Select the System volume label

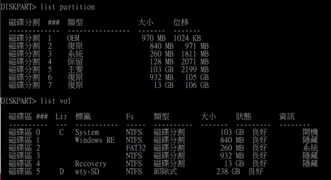pyautogui.click(x=87, y=132)
